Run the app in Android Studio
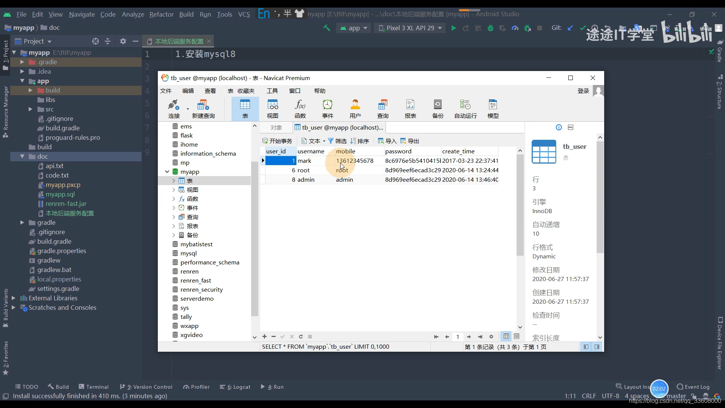Screen dimensions: 725x408 [454, 28]
